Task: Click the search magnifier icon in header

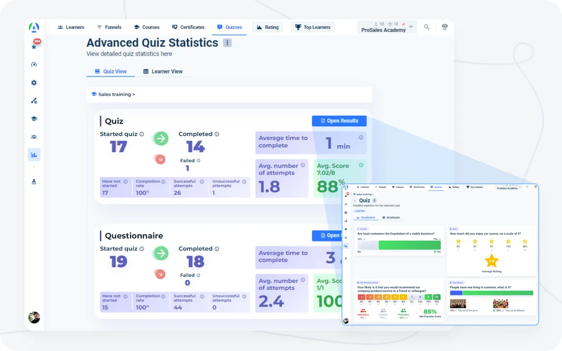Action: tap(426, 27)
